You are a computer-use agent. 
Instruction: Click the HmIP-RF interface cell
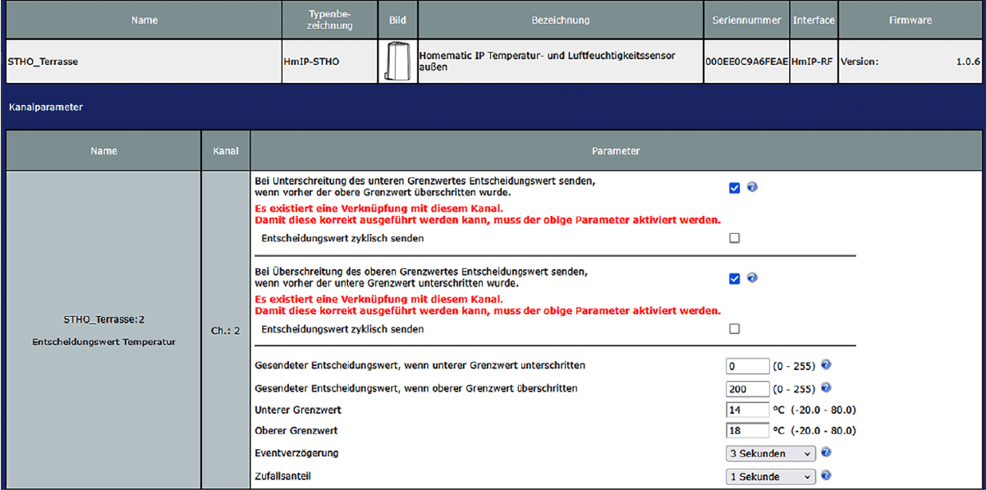[813, 62]
